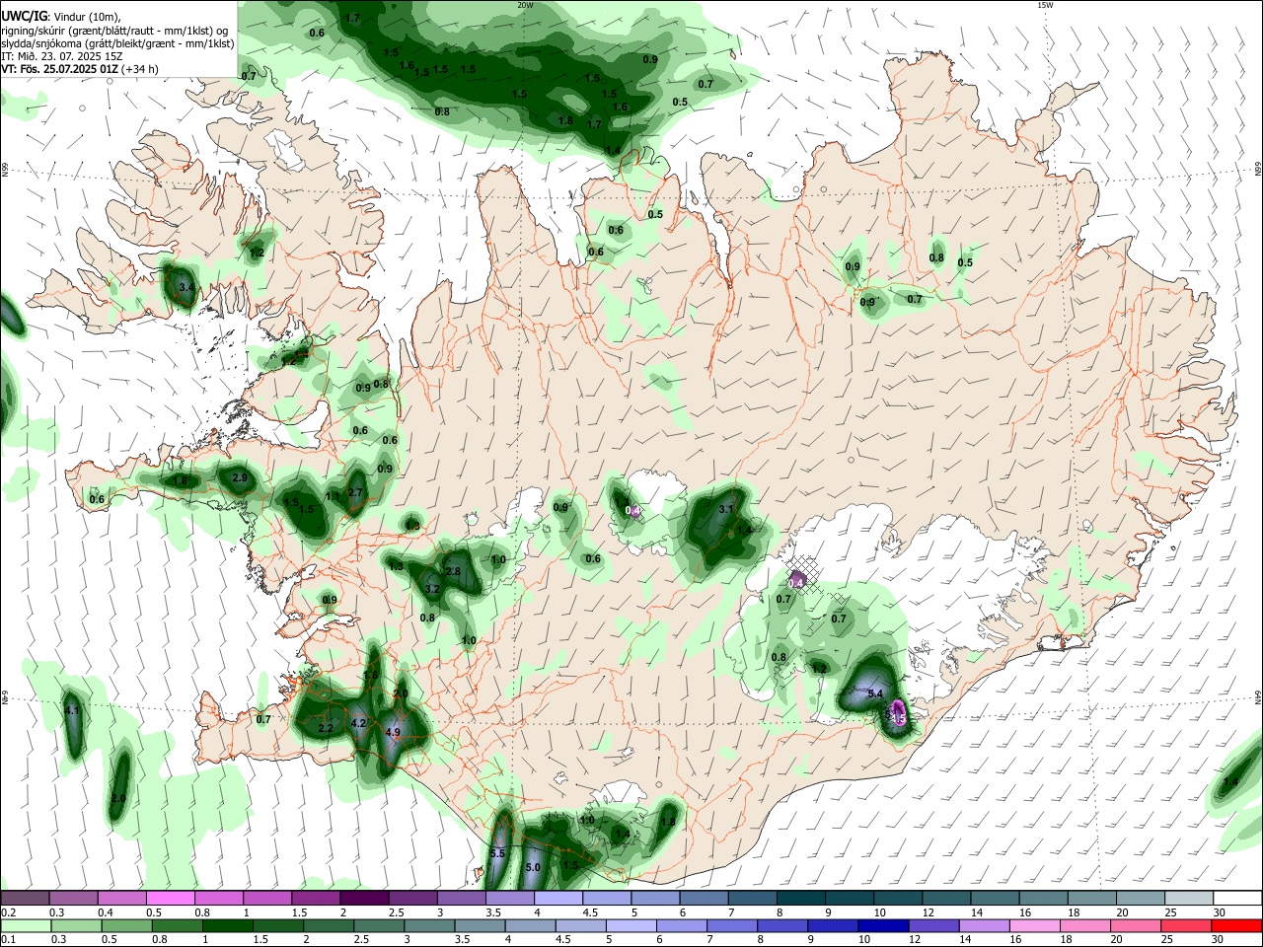This screenshot has height=947, width=1263.
Task: Click the 3.1 value in the central highlands
Action: click(726, 509)
